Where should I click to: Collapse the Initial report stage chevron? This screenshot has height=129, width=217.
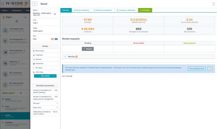[x=26, y=93]
